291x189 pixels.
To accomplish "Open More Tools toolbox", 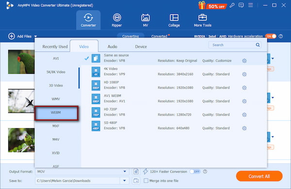I will [x=202, y=20].
